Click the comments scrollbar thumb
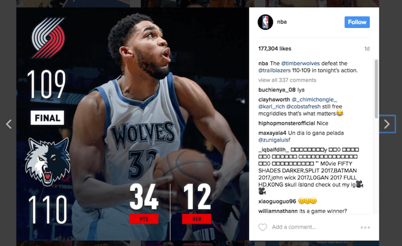This screenshot has height=246, width=402. pos(376,89)
